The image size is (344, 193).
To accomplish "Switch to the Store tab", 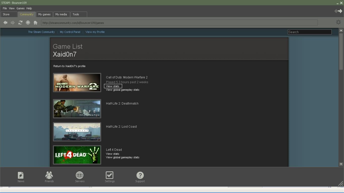I will click(x=9, y=14).
